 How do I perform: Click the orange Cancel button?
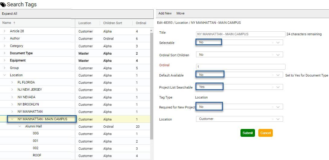(266, 133)
